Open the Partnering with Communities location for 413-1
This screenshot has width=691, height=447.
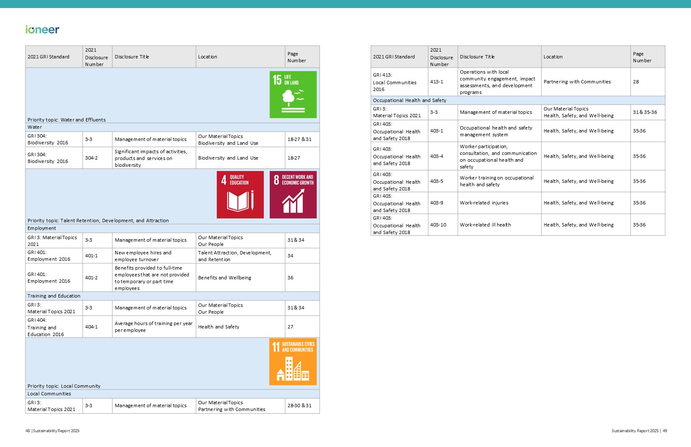tap(577, 82)
